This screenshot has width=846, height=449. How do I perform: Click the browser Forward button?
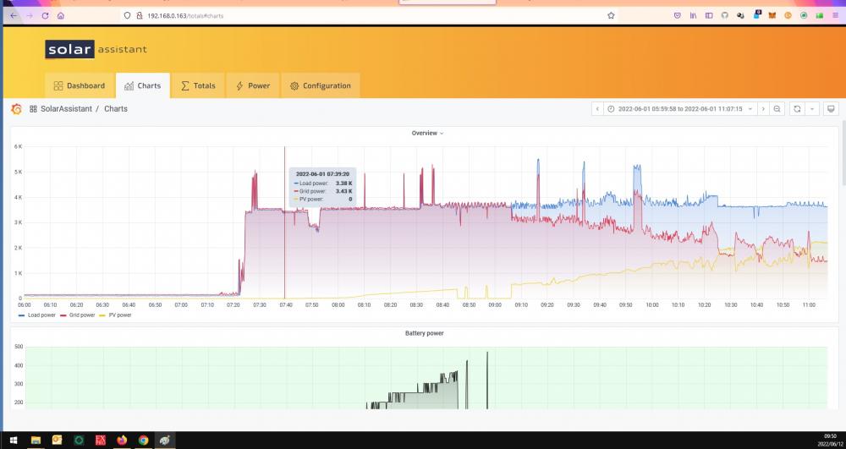coord(30,15)
